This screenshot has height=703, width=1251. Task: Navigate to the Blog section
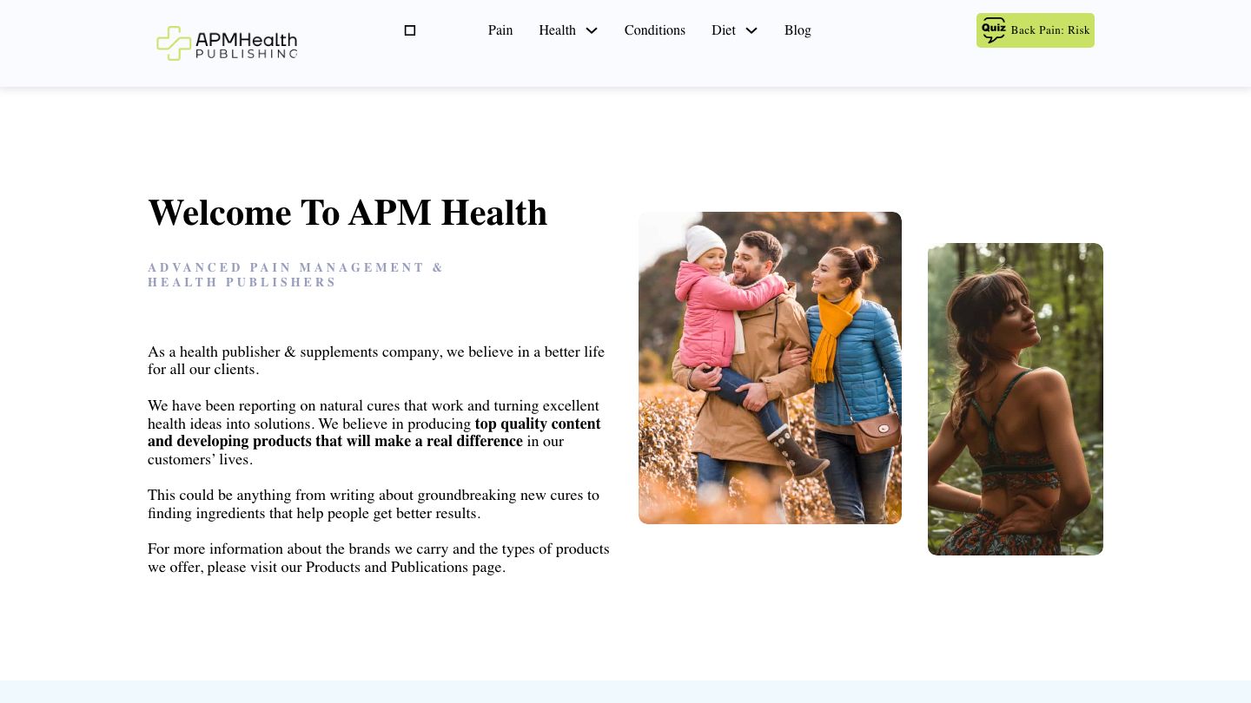click(x=798, y=30)
